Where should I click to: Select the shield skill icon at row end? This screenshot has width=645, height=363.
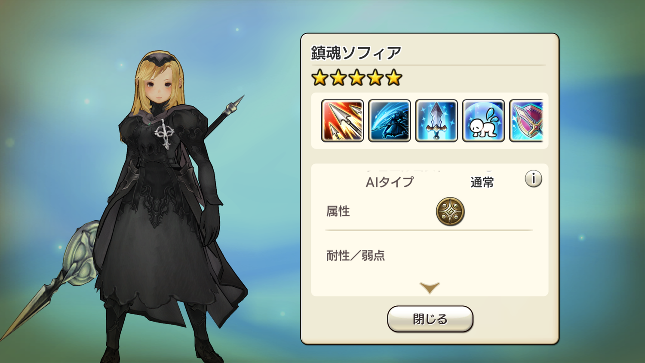tap(526, 121)
